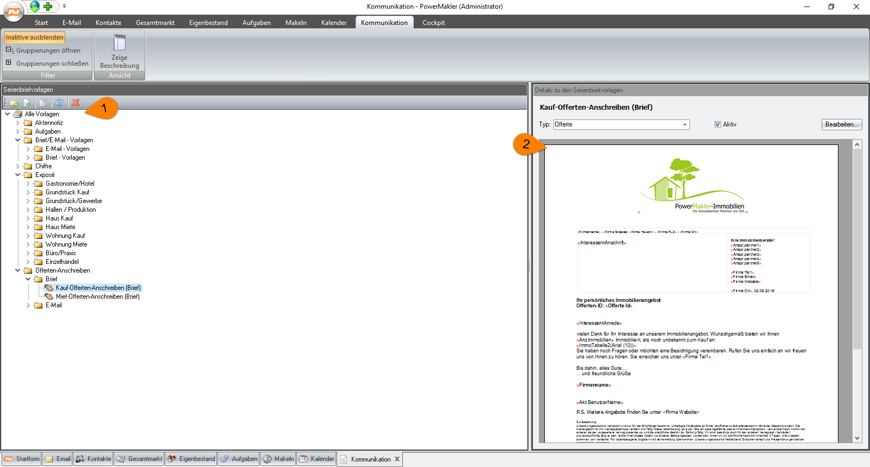Open the Kalender ribbon tab

334,23
